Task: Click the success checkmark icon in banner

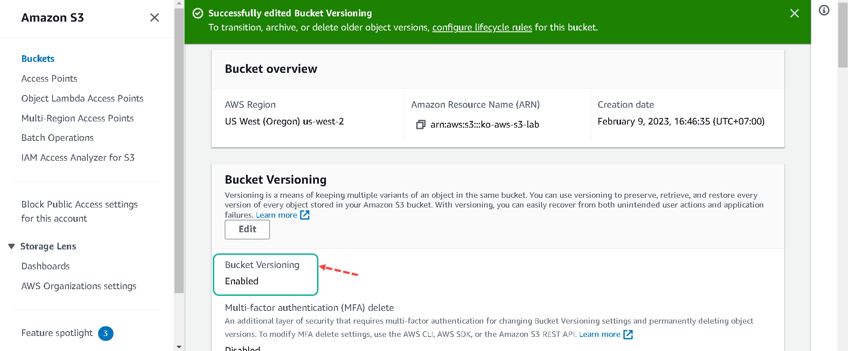Action: tap(198, 13)
